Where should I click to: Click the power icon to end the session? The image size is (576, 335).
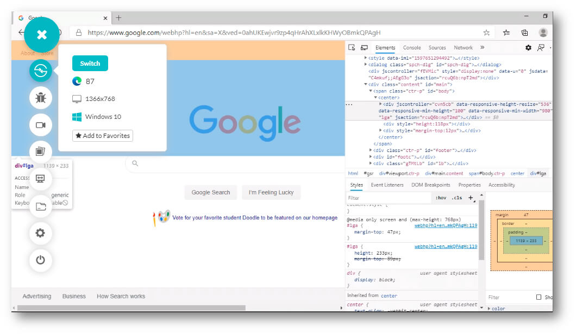click(x=41, y=260)
